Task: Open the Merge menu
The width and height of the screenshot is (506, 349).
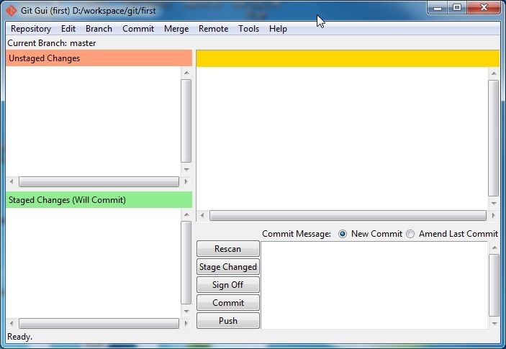Action: click(x=176, y=29)
